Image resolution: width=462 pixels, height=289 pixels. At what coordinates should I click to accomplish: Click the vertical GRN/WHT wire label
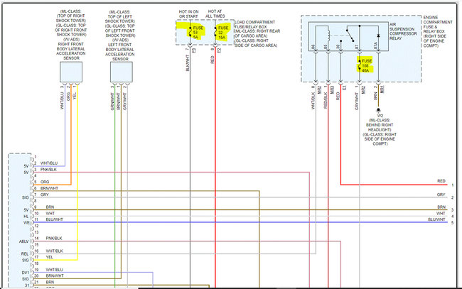tap(112, 102)
